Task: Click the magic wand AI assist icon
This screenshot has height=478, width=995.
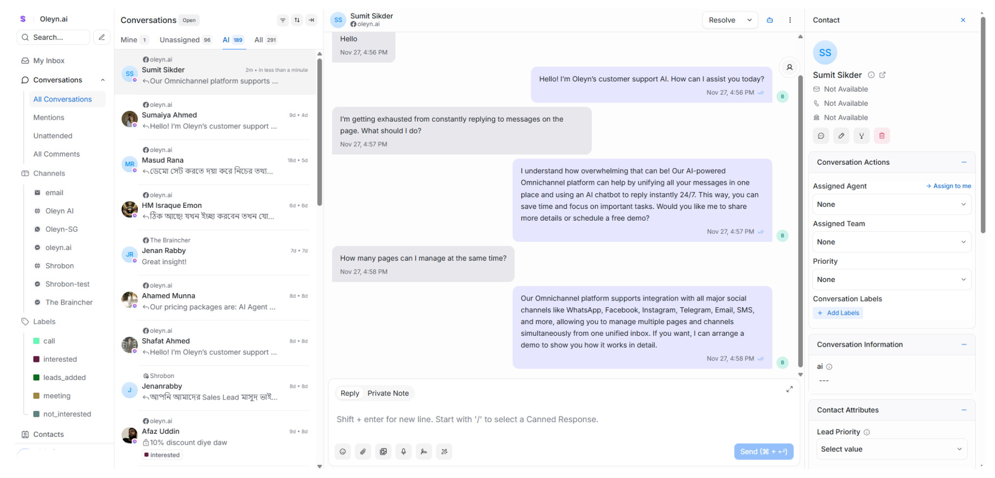Action: [444, 452]
